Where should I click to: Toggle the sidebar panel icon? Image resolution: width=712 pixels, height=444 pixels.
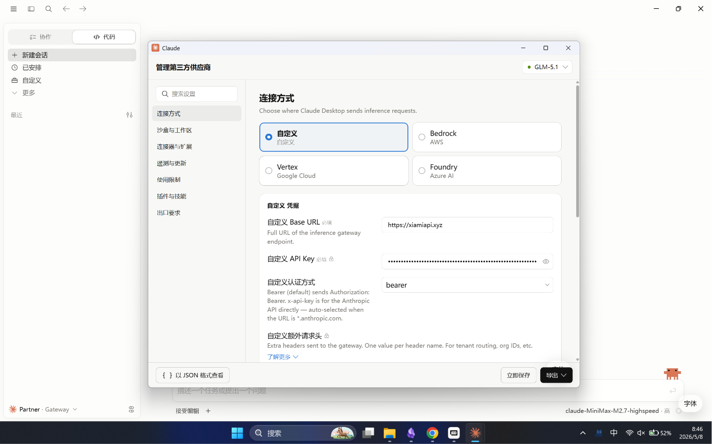[x=31, y=9]
